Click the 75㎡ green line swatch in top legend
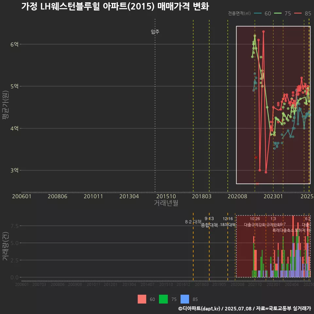The width and height of the screenshot is (314, 314). [x=278, y=13]
